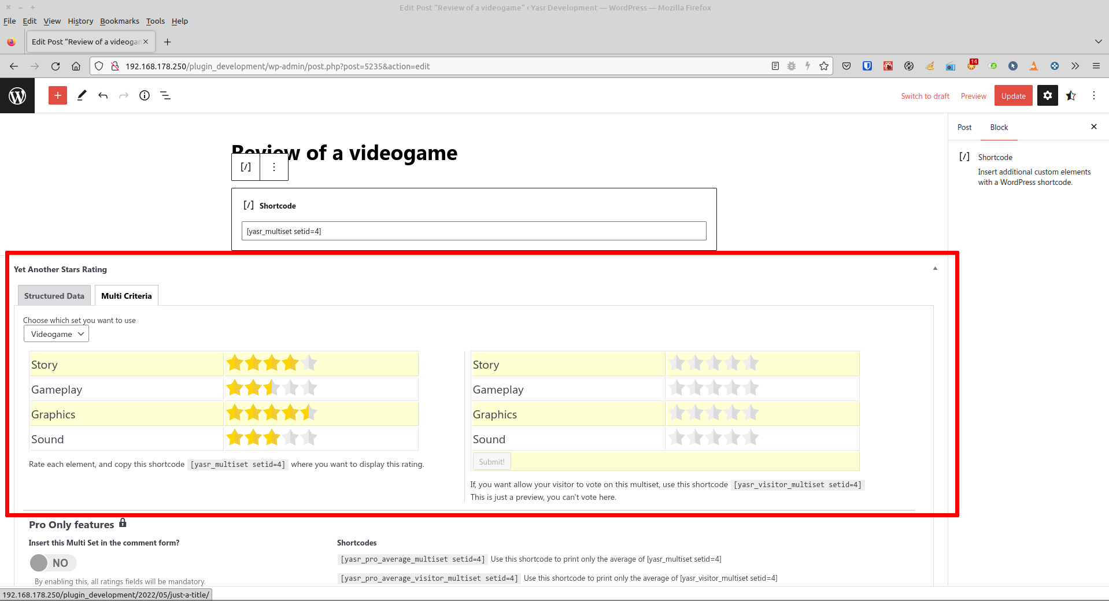
Task: Click the Update button
Action: (x=1013, y=96)
